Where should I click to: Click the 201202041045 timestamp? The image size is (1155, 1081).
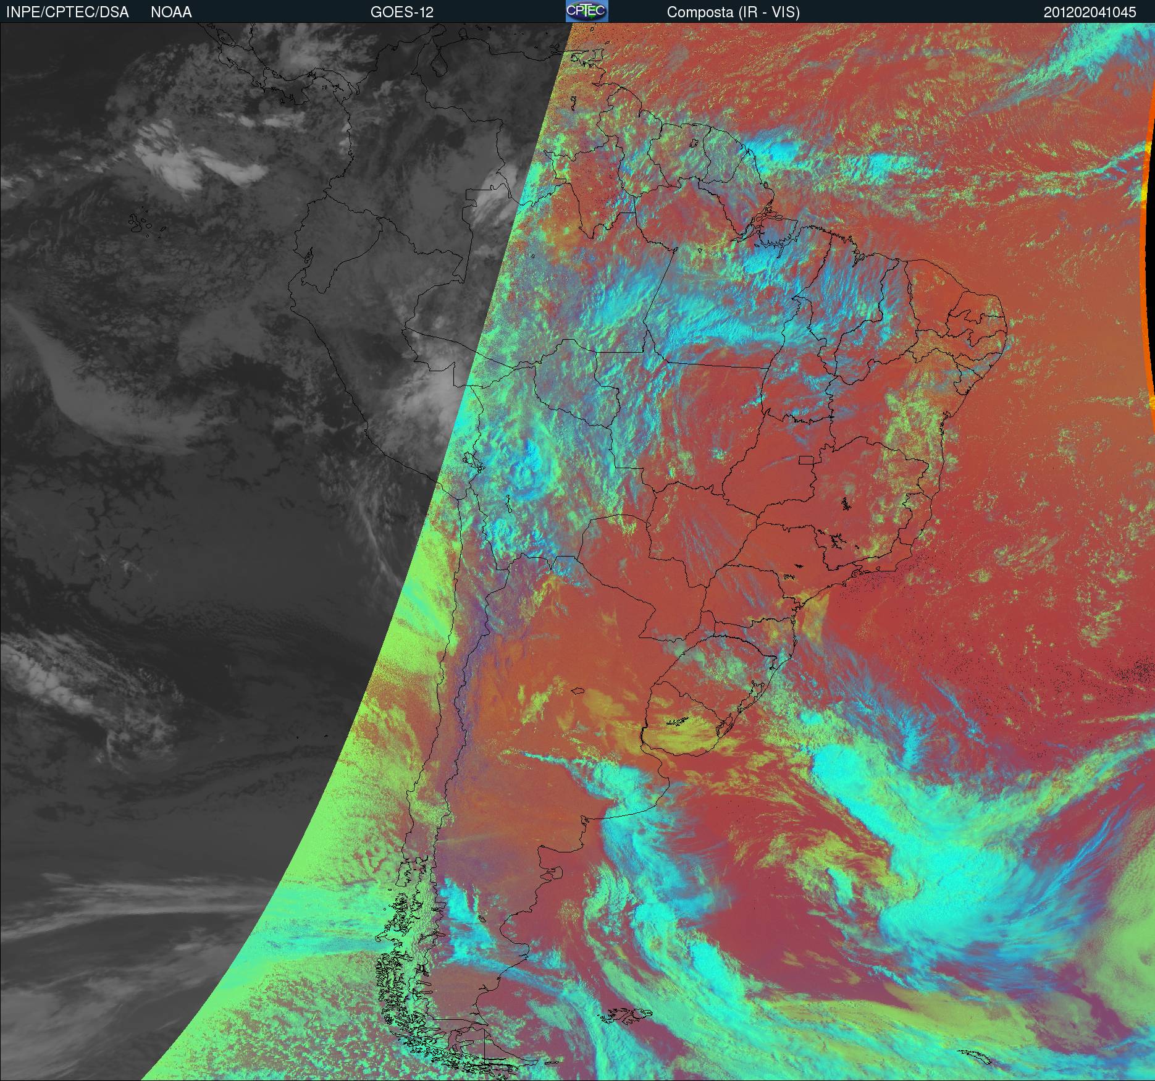click(x=1090, y=12)
